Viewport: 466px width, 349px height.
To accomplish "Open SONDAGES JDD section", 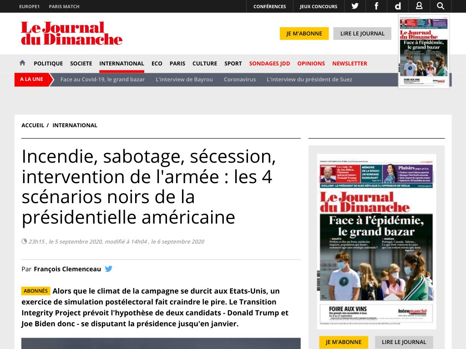I will pyautogui.click(x=269, y=64).
